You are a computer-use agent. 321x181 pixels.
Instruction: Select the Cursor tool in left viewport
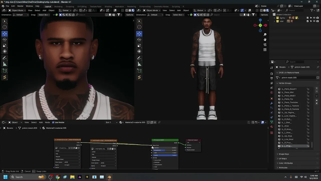point(5,27)
